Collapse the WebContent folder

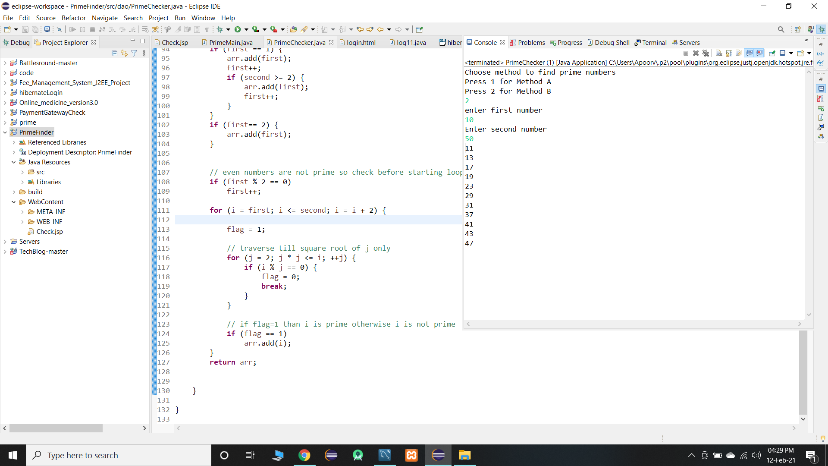point(14,202)
